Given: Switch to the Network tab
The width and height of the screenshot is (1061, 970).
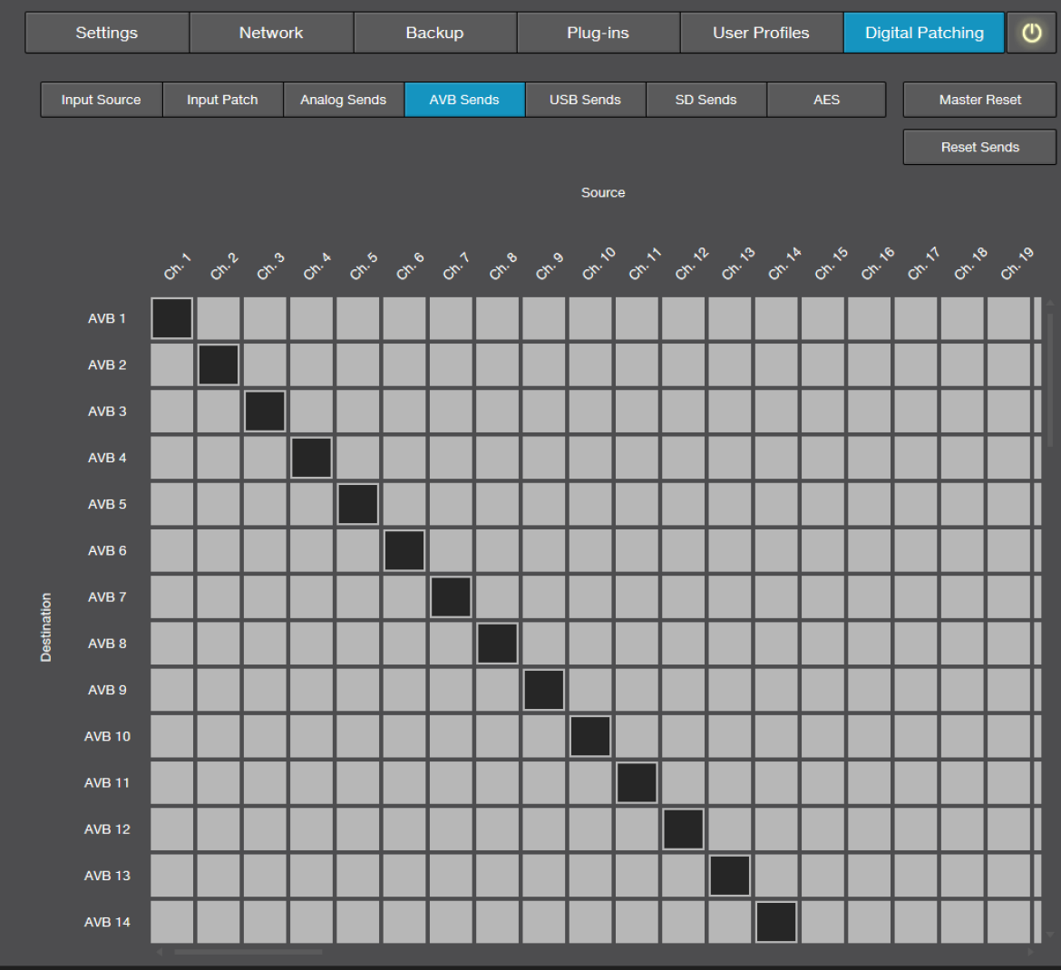Looking at the screenshot, I should coord(271,33).
